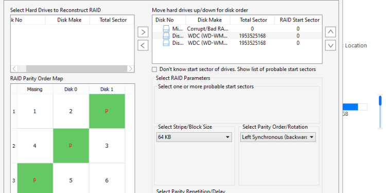Click the vertical scrollbar thumb in background window
386x193 pixels.
click(x=380, y=101)
